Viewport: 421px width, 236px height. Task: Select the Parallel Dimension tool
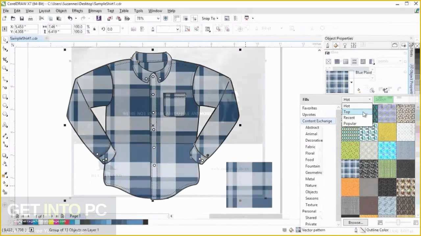5,135
